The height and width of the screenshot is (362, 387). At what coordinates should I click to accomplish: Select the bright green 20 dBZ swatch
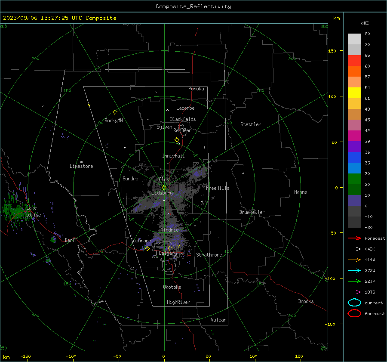354,179
